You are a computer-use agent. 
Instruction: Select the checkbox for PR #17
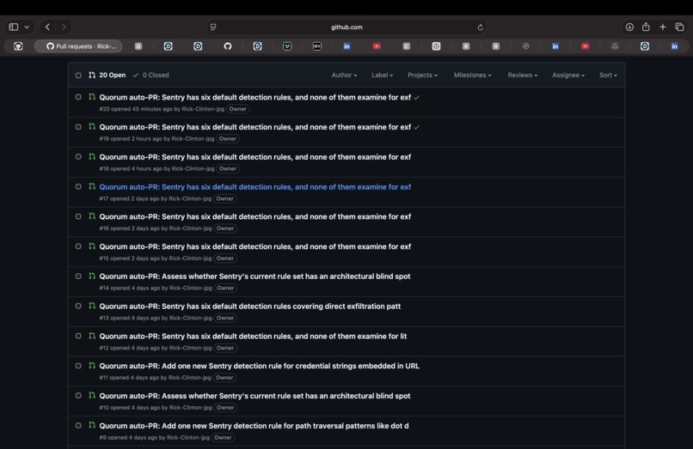click(78, 187)
